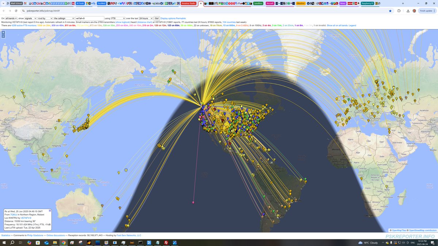This screenshot has height=246, width=438.
Task: Close the reception info popup
Action: point(50,211)
